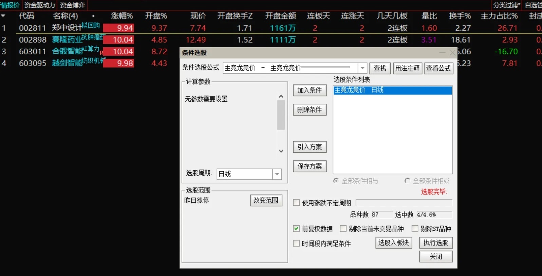This screenshot has height=276, width=542.
Task: Enable 时间段内满足条件 checkbox
Action: (296, 243)
